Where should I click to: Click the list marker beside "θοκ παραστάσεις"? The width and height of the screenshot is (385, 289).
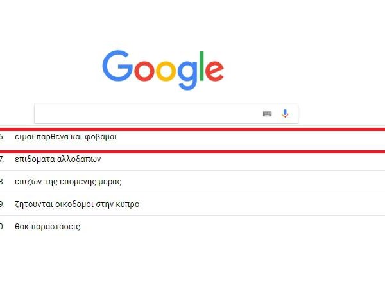coord(2,227)
